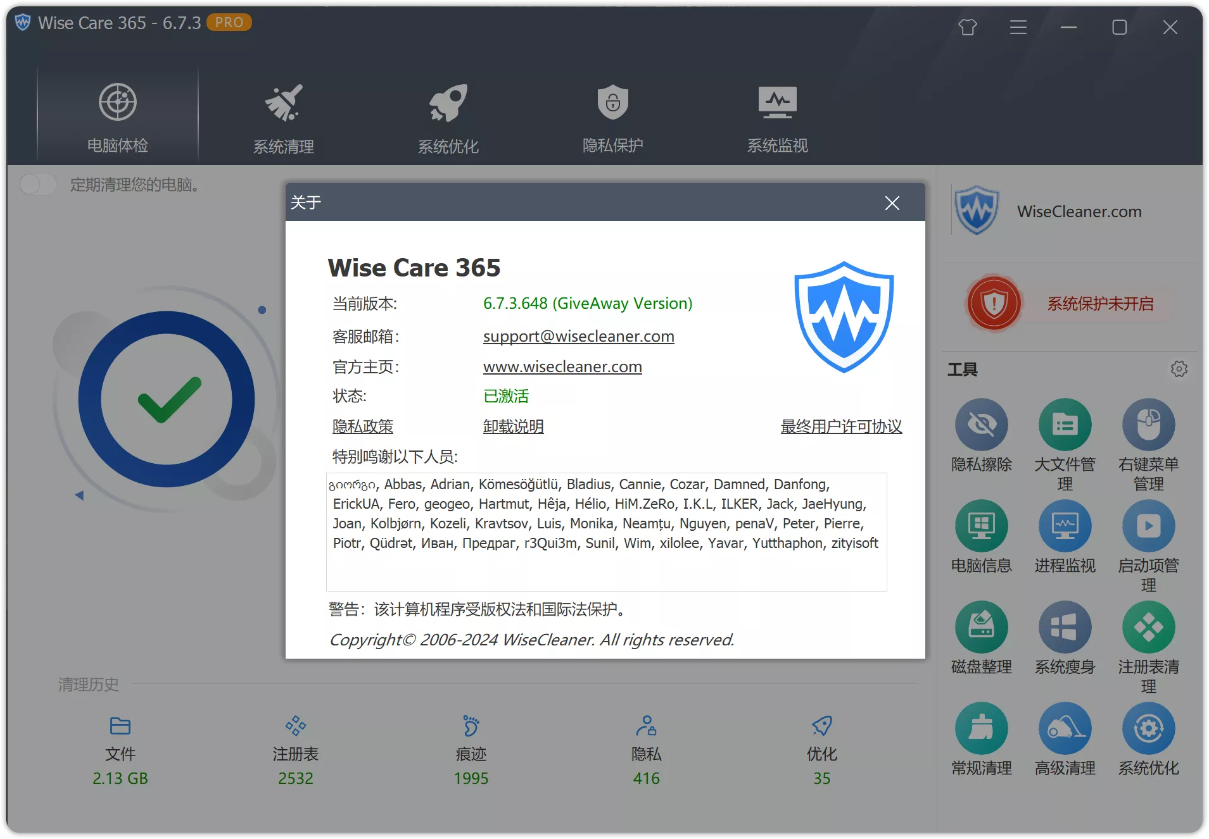Open the hamburger menu in title bar
Image resolution: width=1209 pixels, height=839 pixels.
pyautogui.click(x=1018, y=27)
